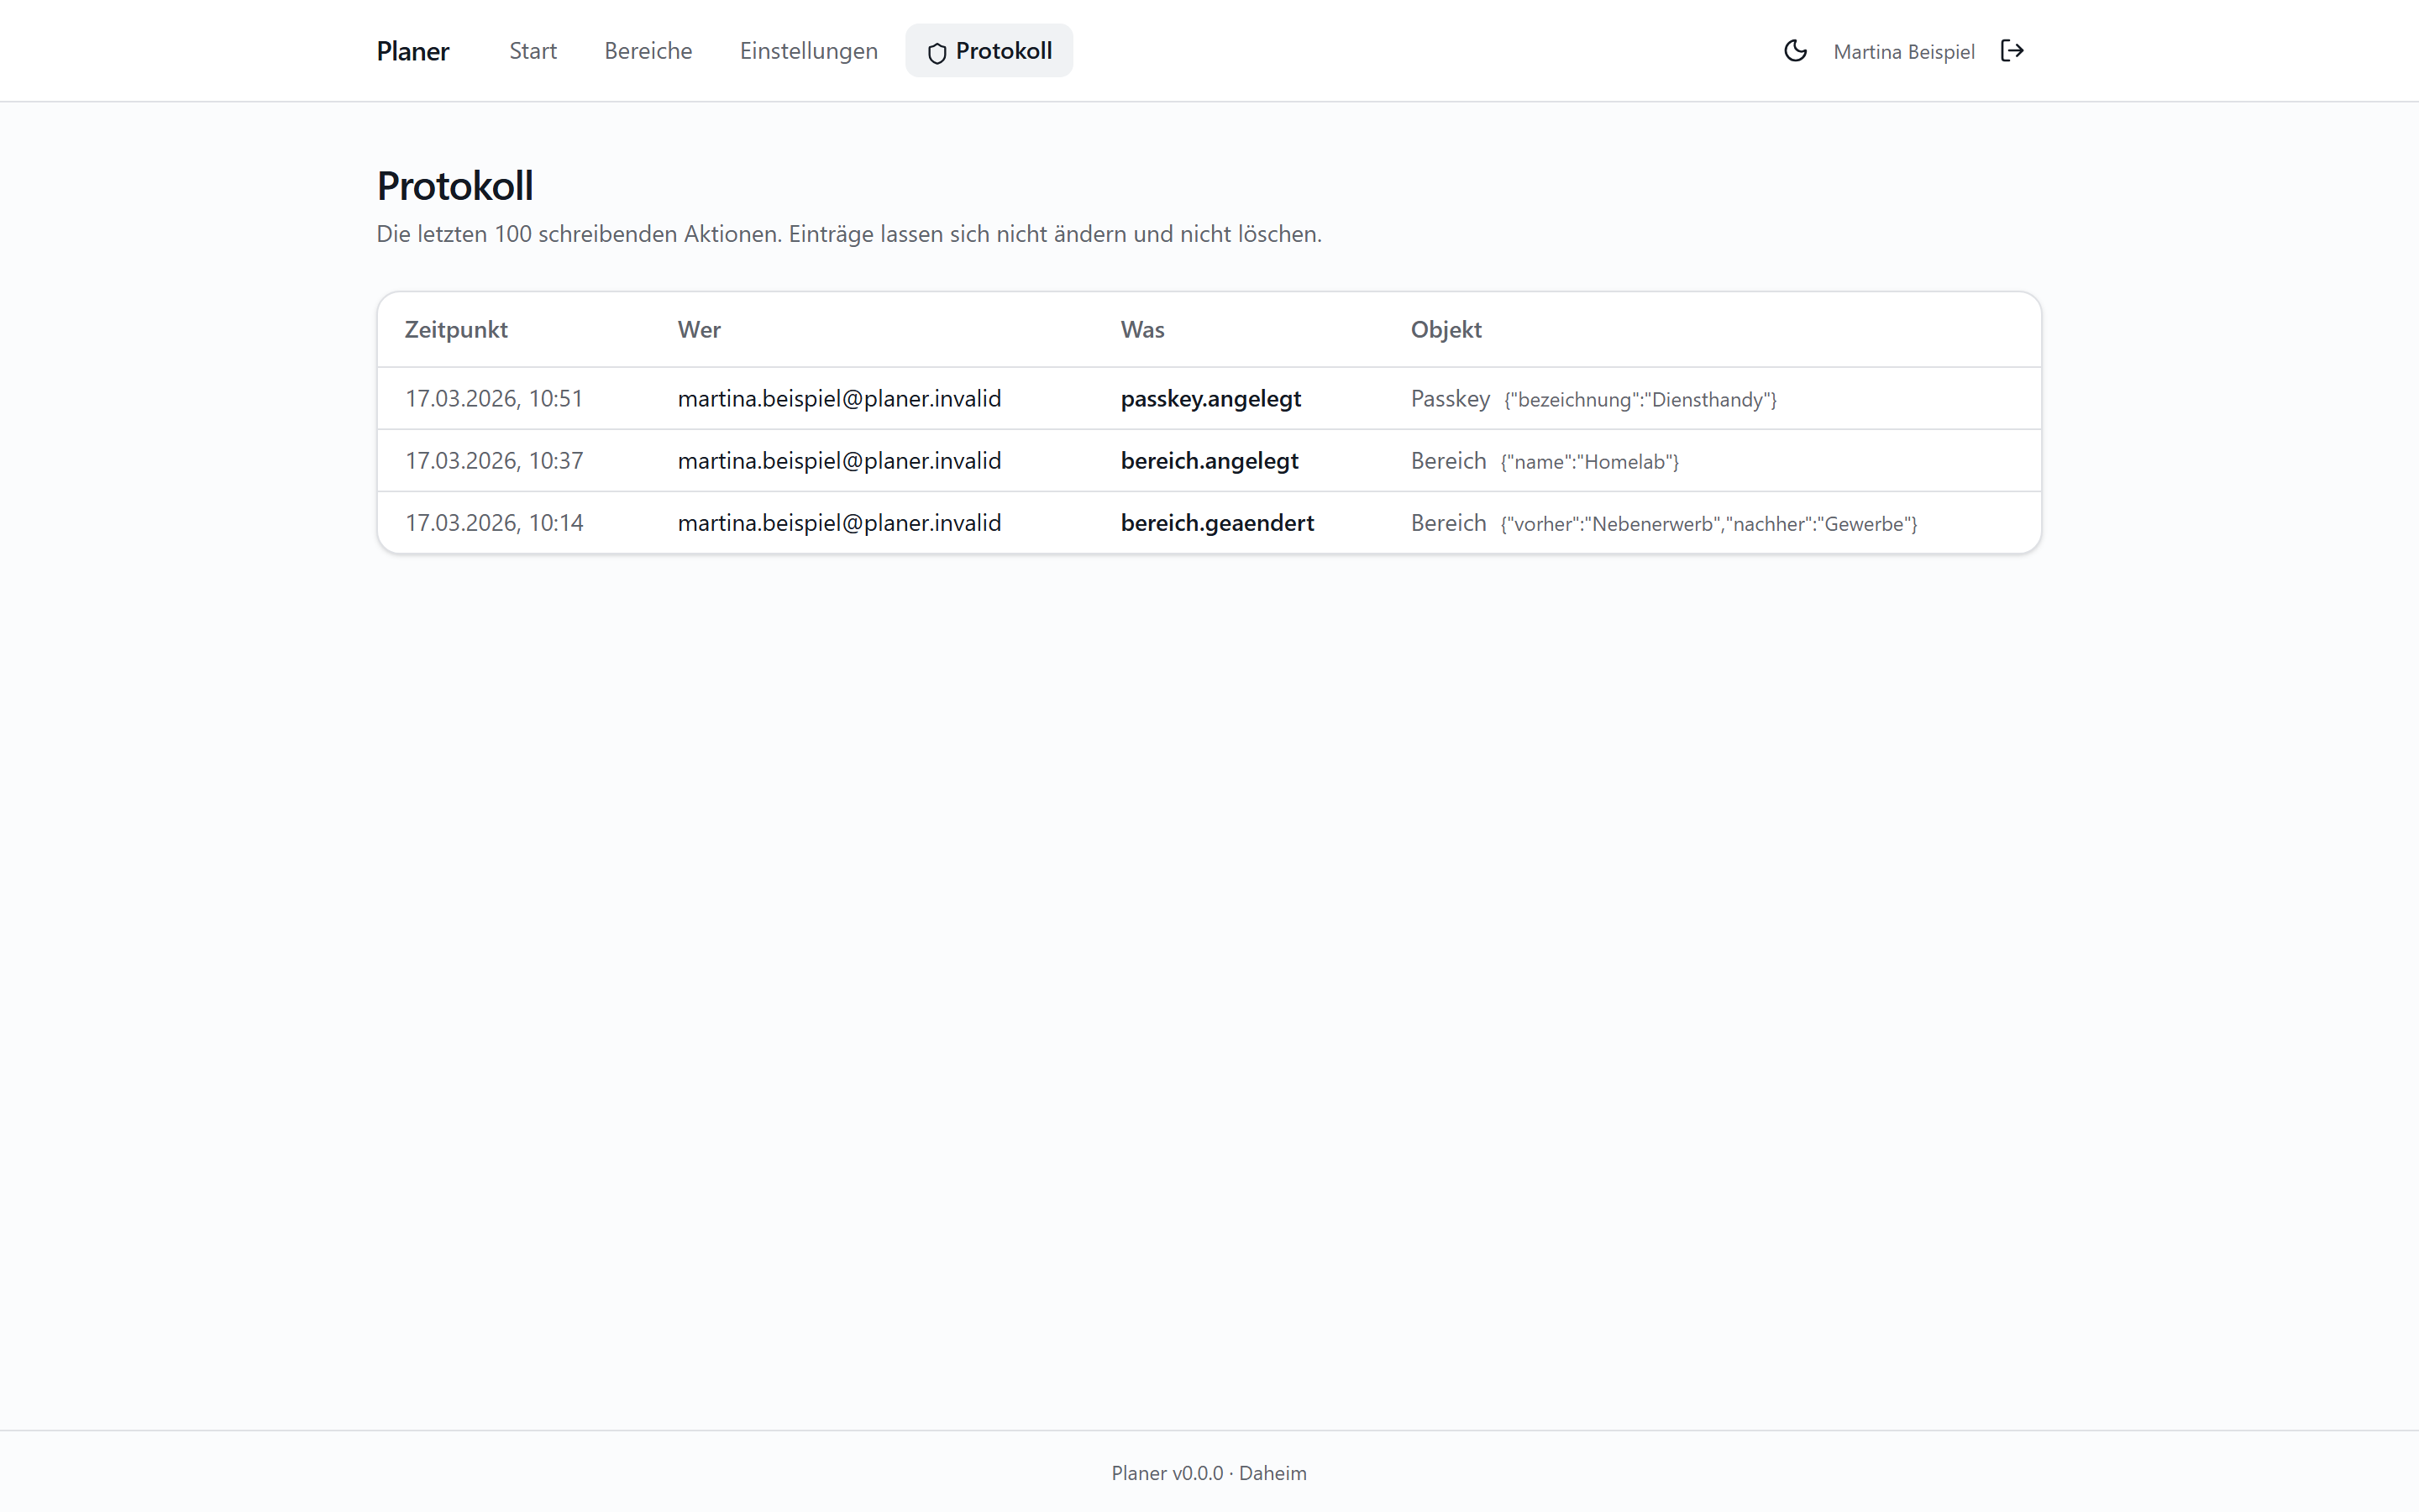Open Einstellungen in the top navigation
This screenshot has height=1512, width=2419.
pos(809,51)
